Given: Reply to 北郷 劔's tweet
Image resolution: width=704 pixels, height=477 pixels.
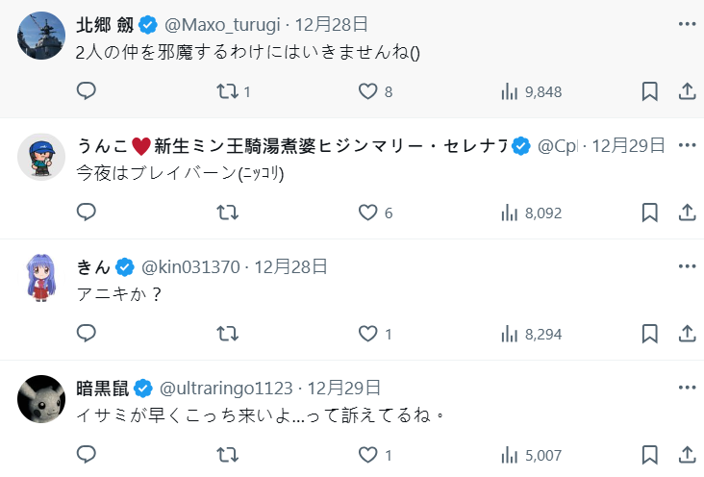Looking at the screenshot, I should pos(87,91).
